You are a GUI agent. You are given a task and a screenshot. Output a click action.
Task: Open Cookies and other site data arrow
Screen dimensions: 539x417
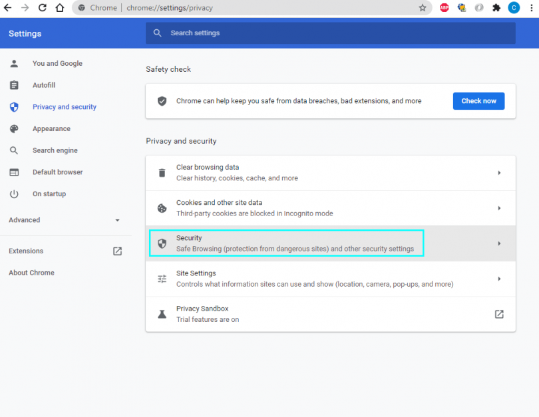point(499,208)
